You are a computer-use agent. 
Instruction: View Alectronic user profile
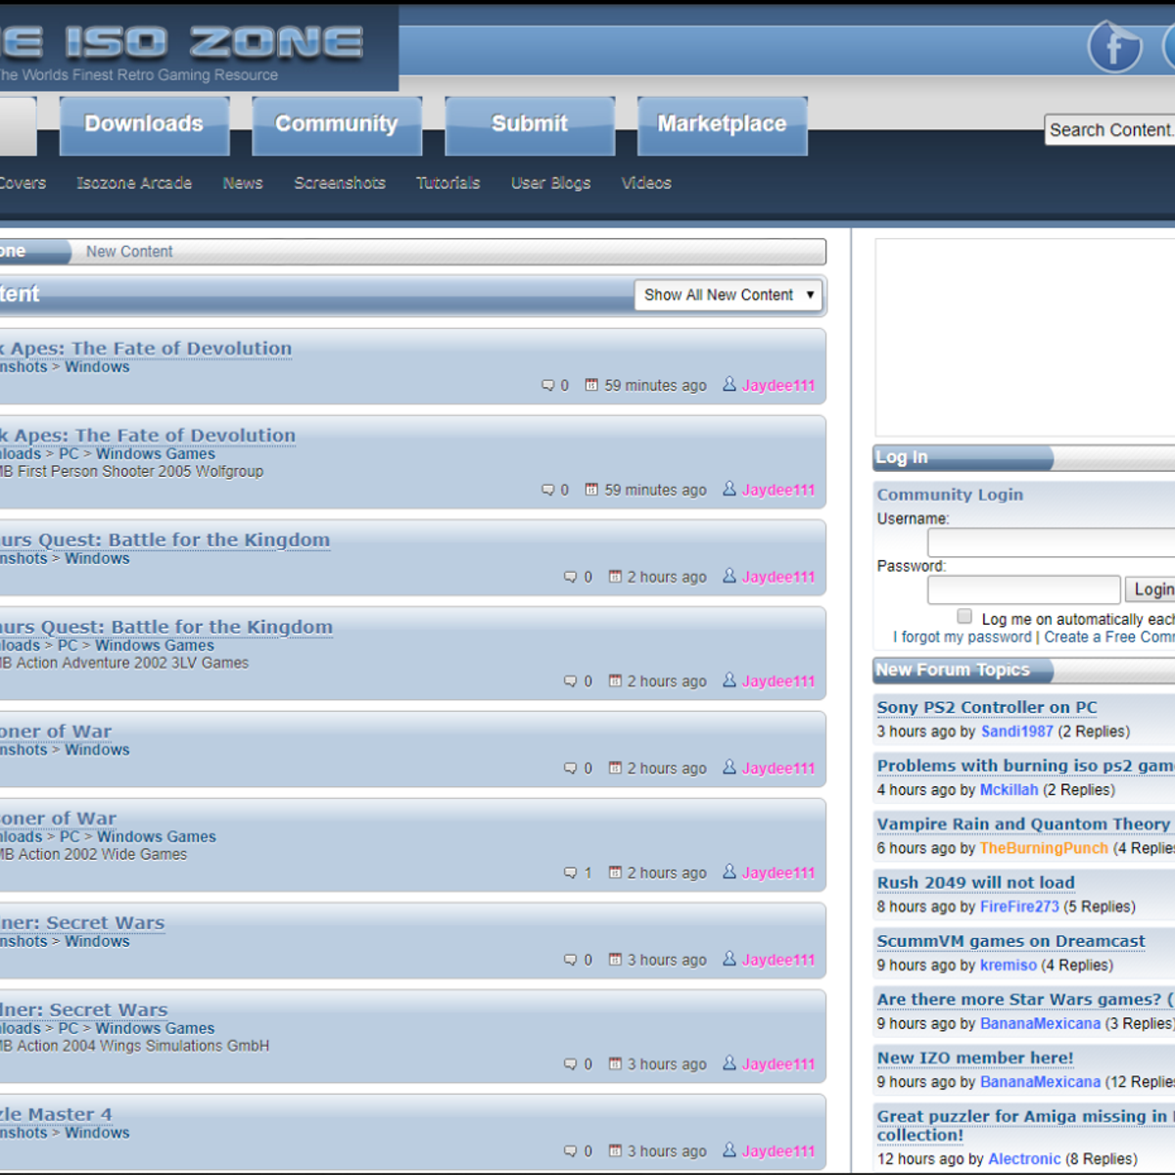coord(1024,1159)
